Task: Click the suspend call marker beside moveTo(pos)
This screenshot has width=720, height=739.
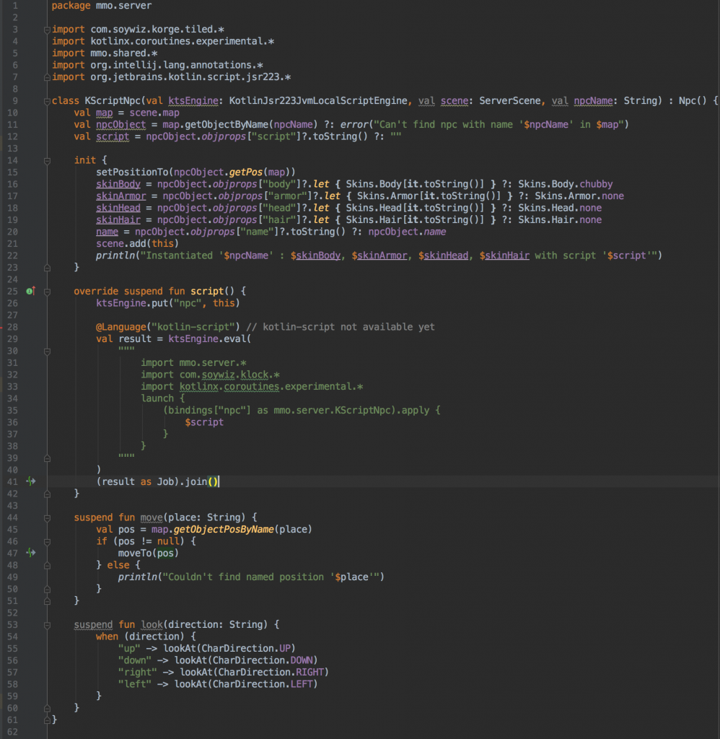Action: pos(30,553)
